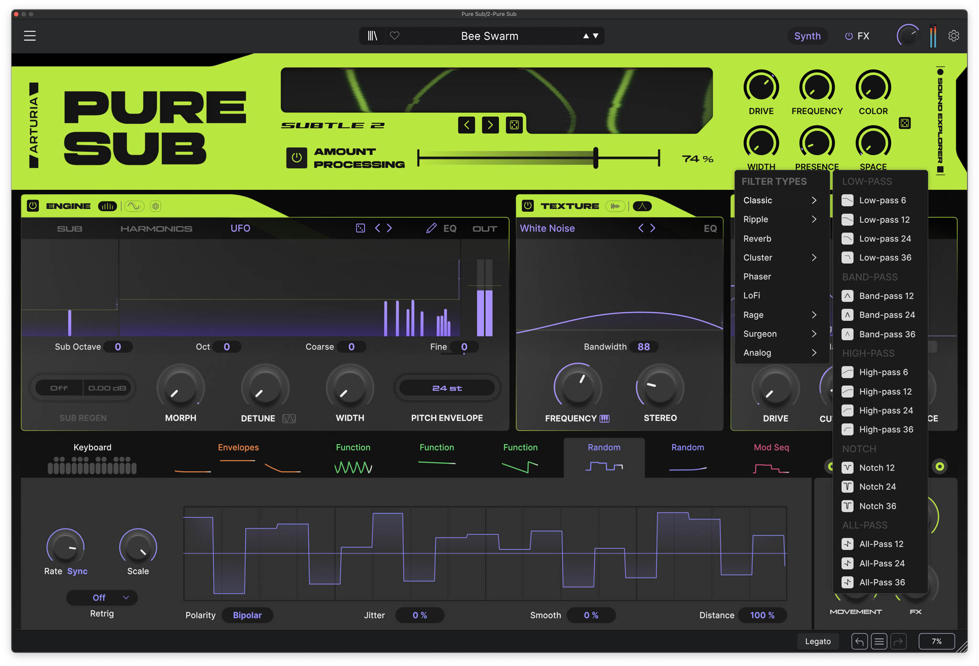Select the previous White Noise texture
This screenshot has height=666, width=979.
click(x=641, y=228)
